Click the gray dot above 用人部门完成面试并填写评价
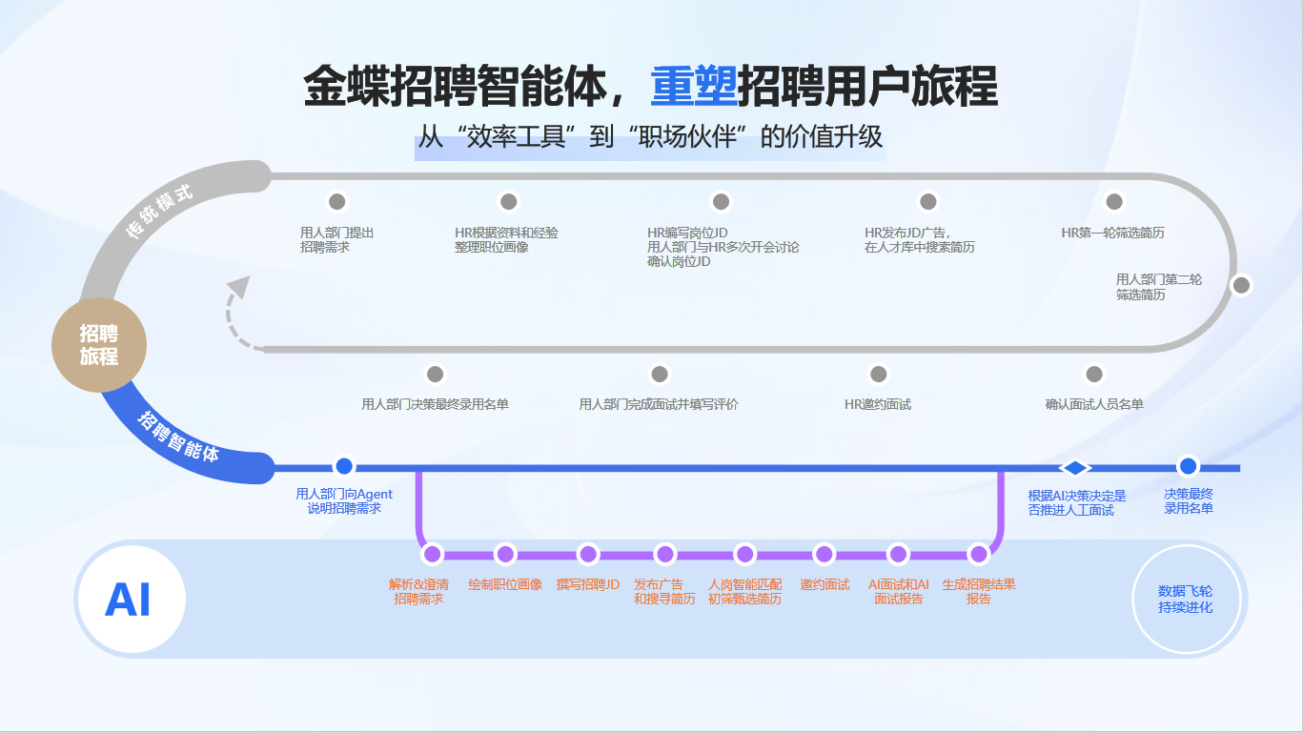Viewport: 1303px width, 733px height. [659, 375]
